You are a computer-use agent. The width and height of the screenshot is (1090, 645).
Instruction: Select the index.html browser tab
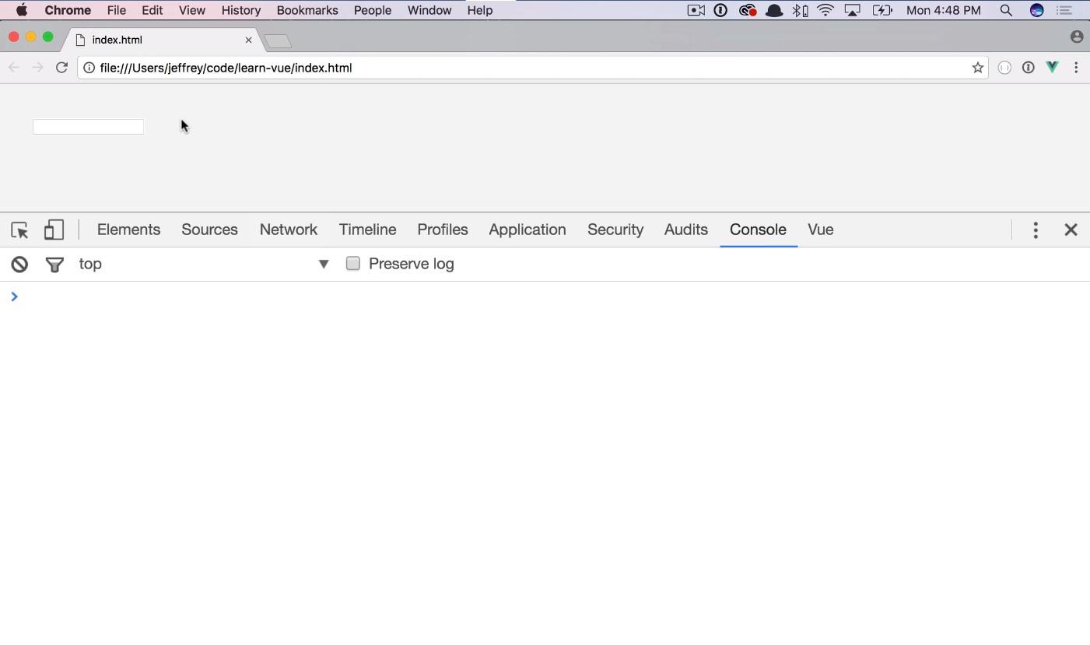163,40
